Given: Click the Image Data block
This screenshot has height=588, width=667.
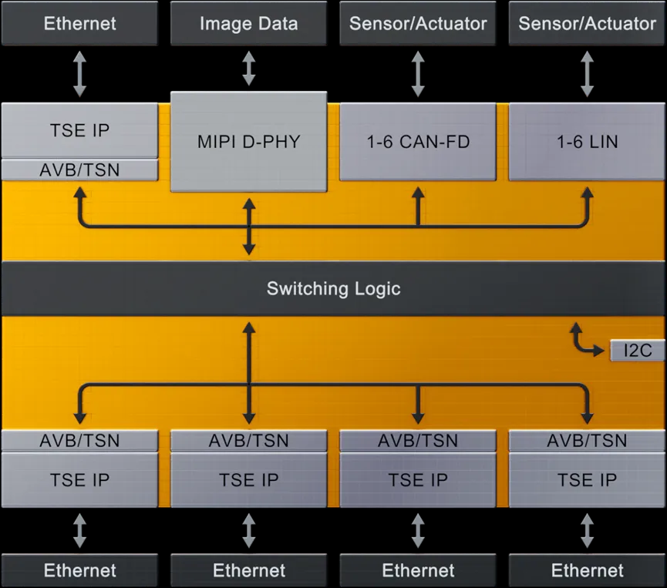Looking at the screenshot, I should (x=248, y=23).
